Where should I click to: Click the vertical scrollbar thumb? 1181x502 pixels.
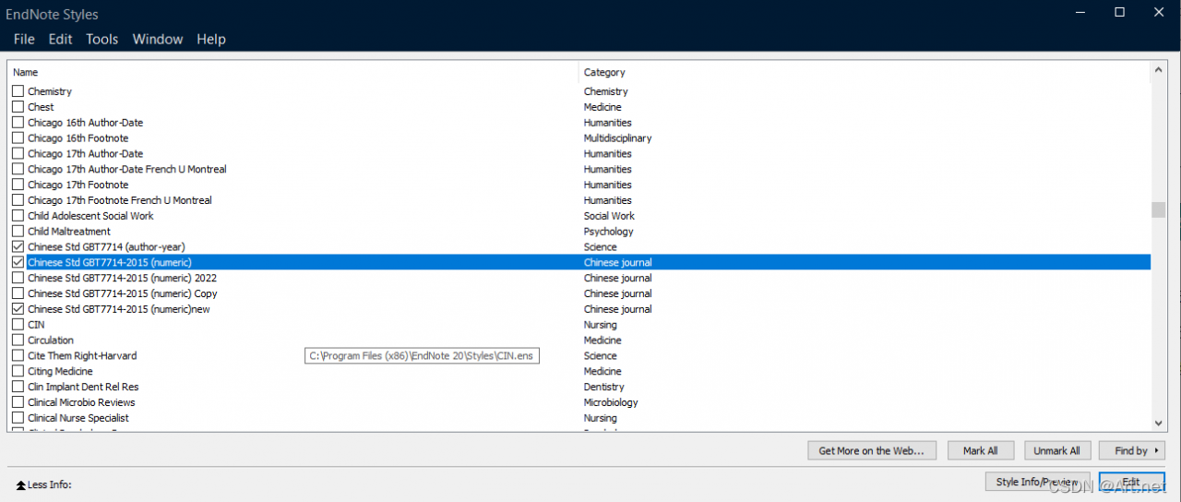[x=1159, y=210]
